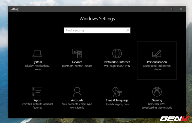Click the Gaming label
The height and width of the screenshot is (123, 192).
point(157,100)
